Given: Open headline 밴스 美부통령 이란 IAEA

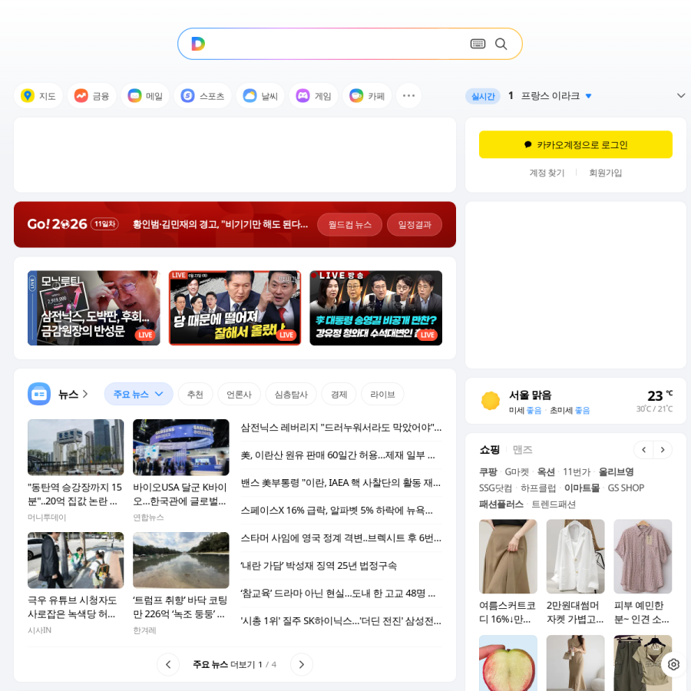Looking at the screenshot, I should (x=341, y=483).
